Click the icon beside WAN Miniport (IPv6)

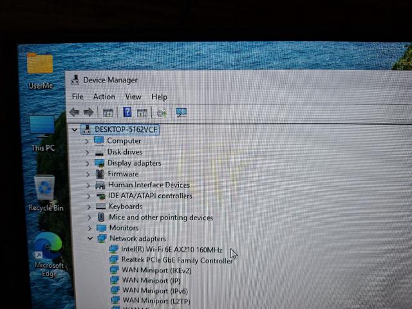pos(115,290)
